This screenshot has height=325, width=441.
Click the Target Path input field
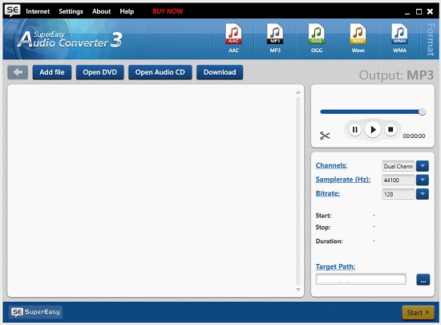(361, 279)
